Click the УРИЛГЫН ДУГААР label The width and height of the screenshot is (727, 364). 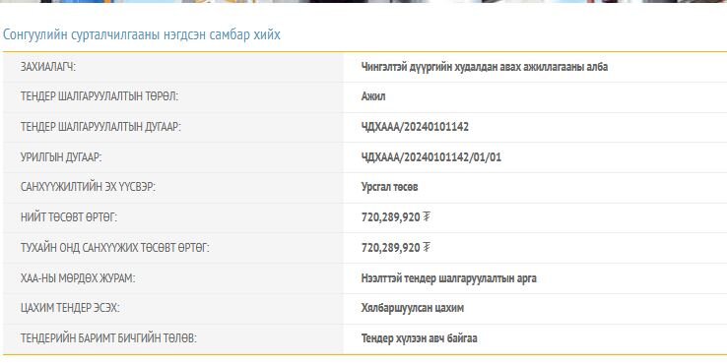pos(61,157)
